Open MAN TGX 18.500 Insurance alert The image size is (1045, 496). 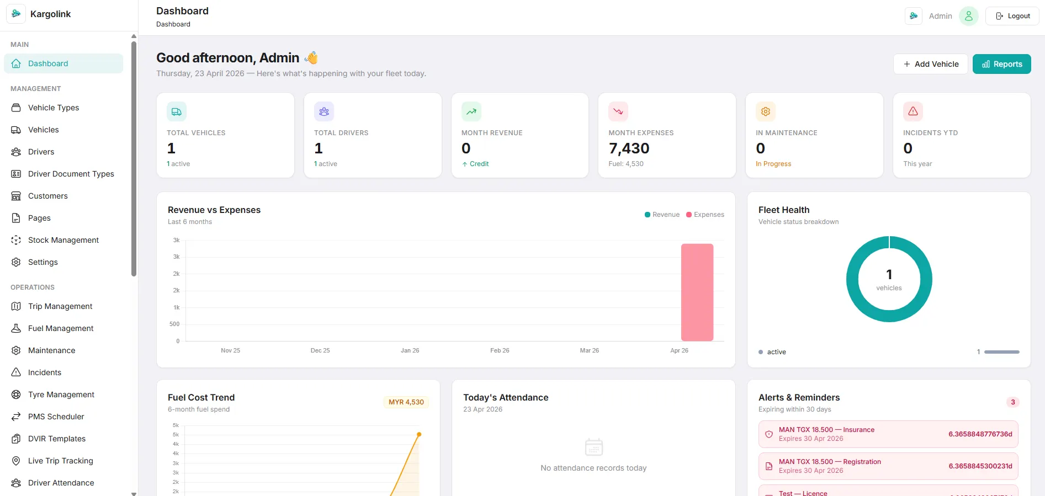coord(888,434)
